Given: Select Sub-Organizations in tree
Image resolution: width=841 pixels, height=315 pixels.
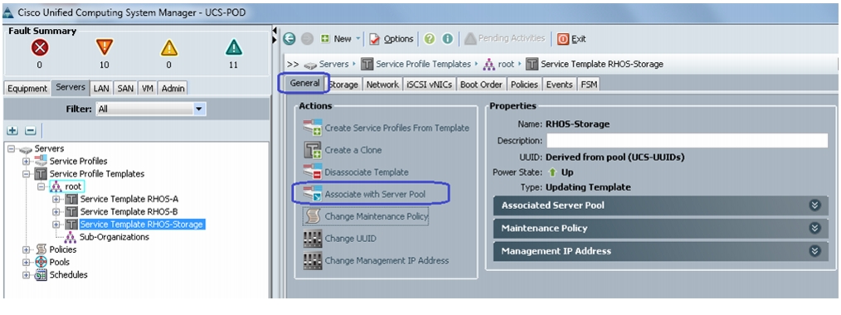Looking at the screenshot, I should click(114, 237).
